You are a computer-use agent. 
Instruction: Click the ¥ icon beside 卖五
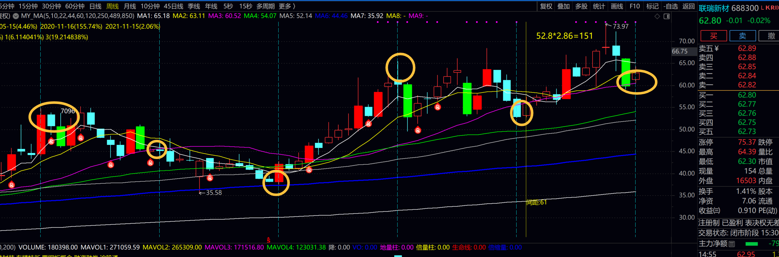point(716,49)
